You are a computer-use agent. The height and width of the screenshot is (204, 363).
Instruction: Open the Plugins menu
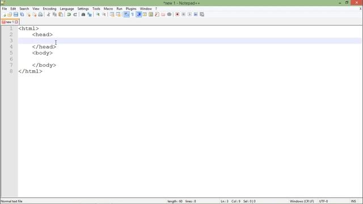point(131,9)
